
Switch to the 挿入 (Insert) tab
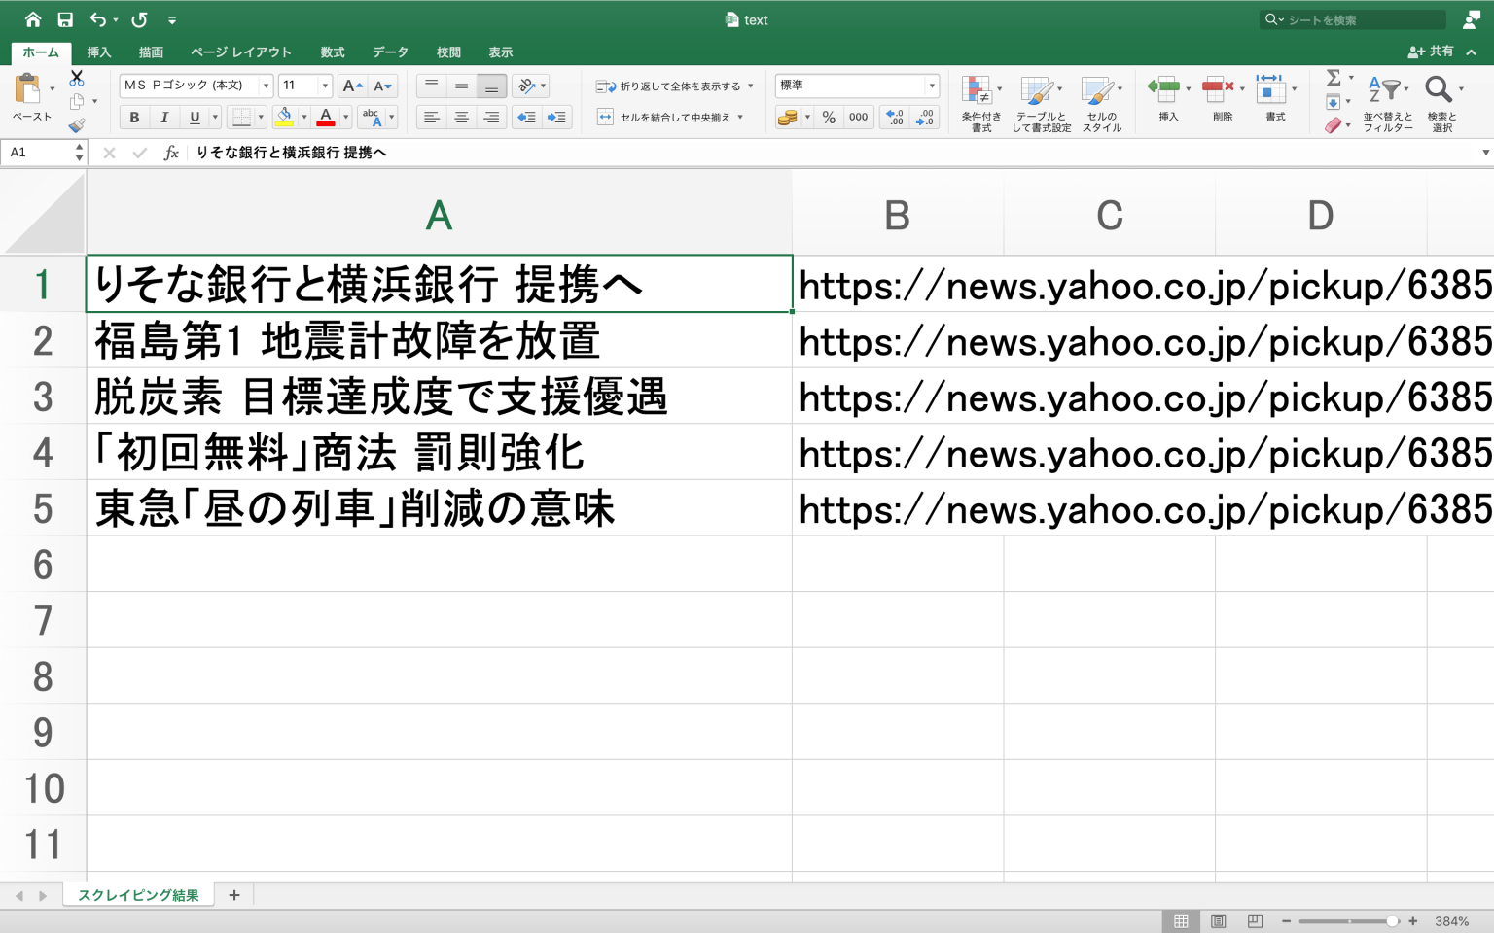99,52
